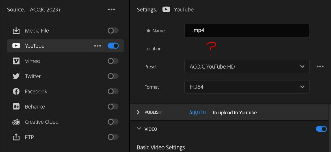Click the FTP upload icon

coord(16,137)
